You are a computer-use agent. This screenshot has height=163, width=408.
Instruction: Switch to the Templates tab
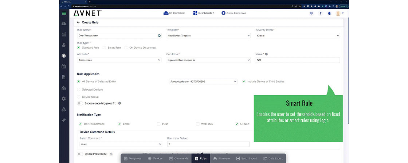pyautogui.click(x=133, y=158)
